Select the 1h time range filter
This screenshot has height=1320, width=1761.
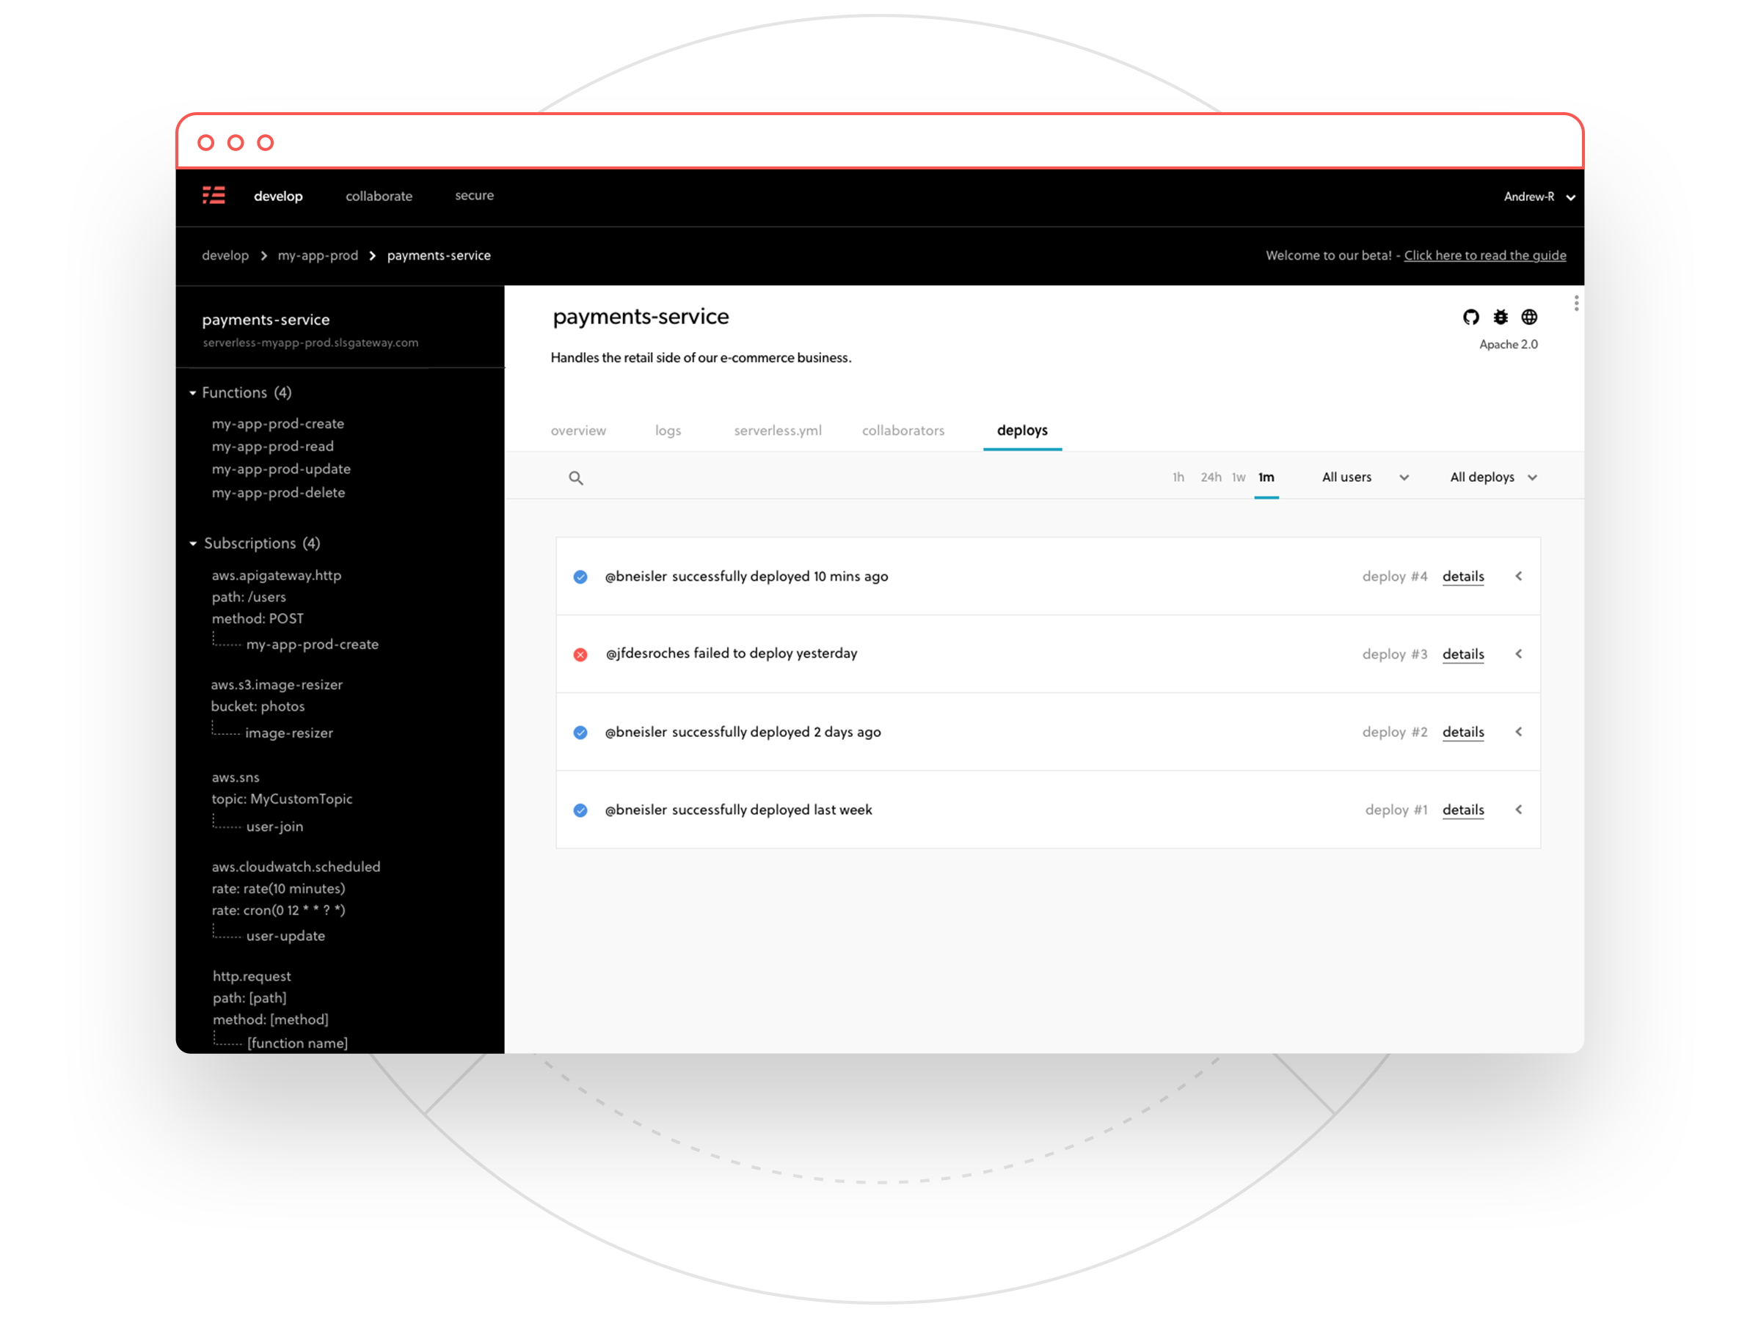[1178, 477]
